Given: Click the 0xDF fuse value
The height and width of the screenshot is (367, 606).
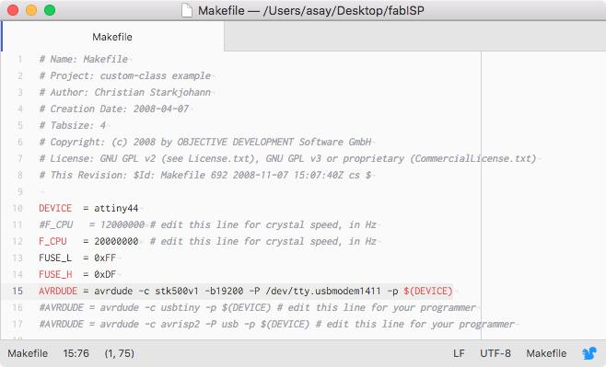Looking at the screenshot, I should click(x=105, y=274).
